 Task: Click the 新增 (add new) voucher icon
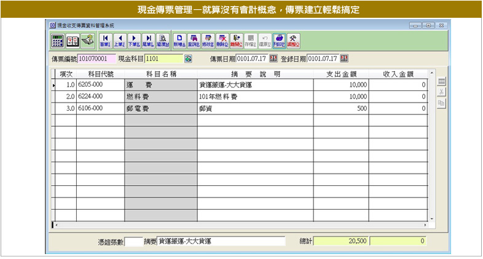click(179, 41)
